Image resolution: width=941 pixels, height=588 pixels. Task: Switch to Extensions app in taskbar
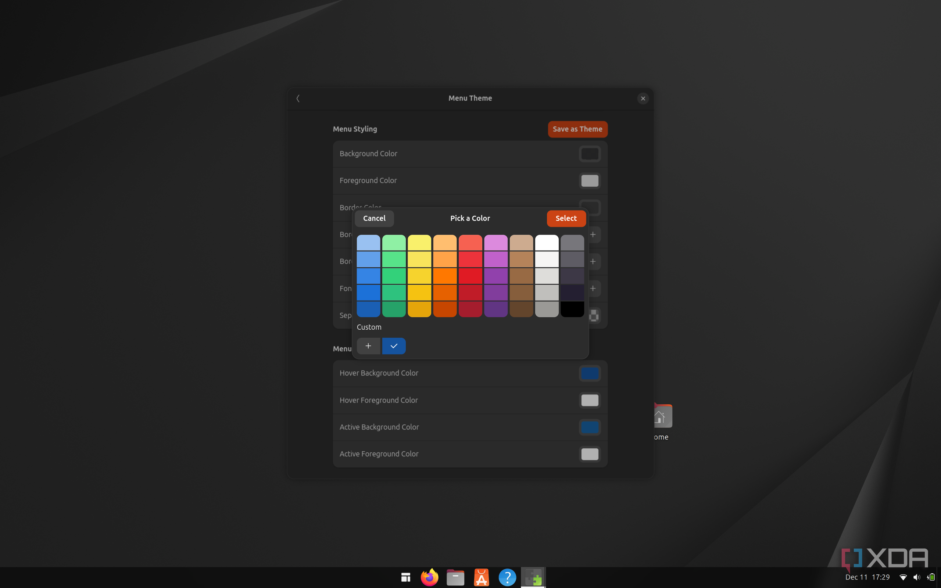533,577
